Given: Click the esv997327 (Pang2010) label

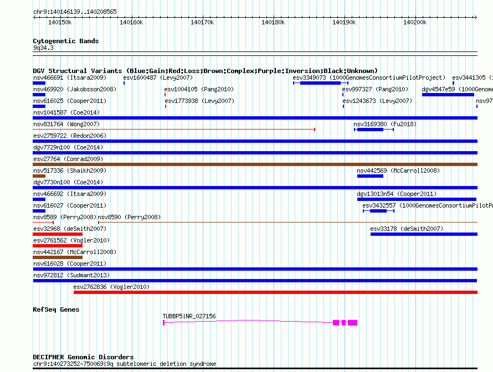Looking at the screenshot, I should point(375,89).
